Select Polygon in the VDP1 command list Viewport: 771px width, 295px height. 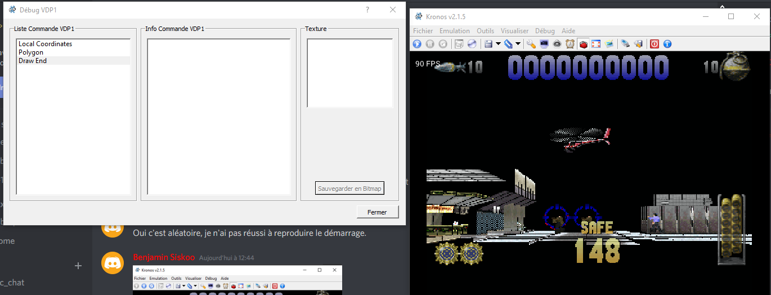(x=74, y=52)
